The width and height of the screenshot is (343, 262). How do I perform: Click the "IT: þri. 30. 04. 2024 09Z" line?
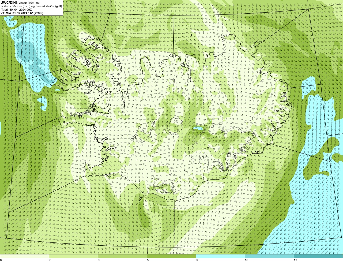[x=16, y=9]
